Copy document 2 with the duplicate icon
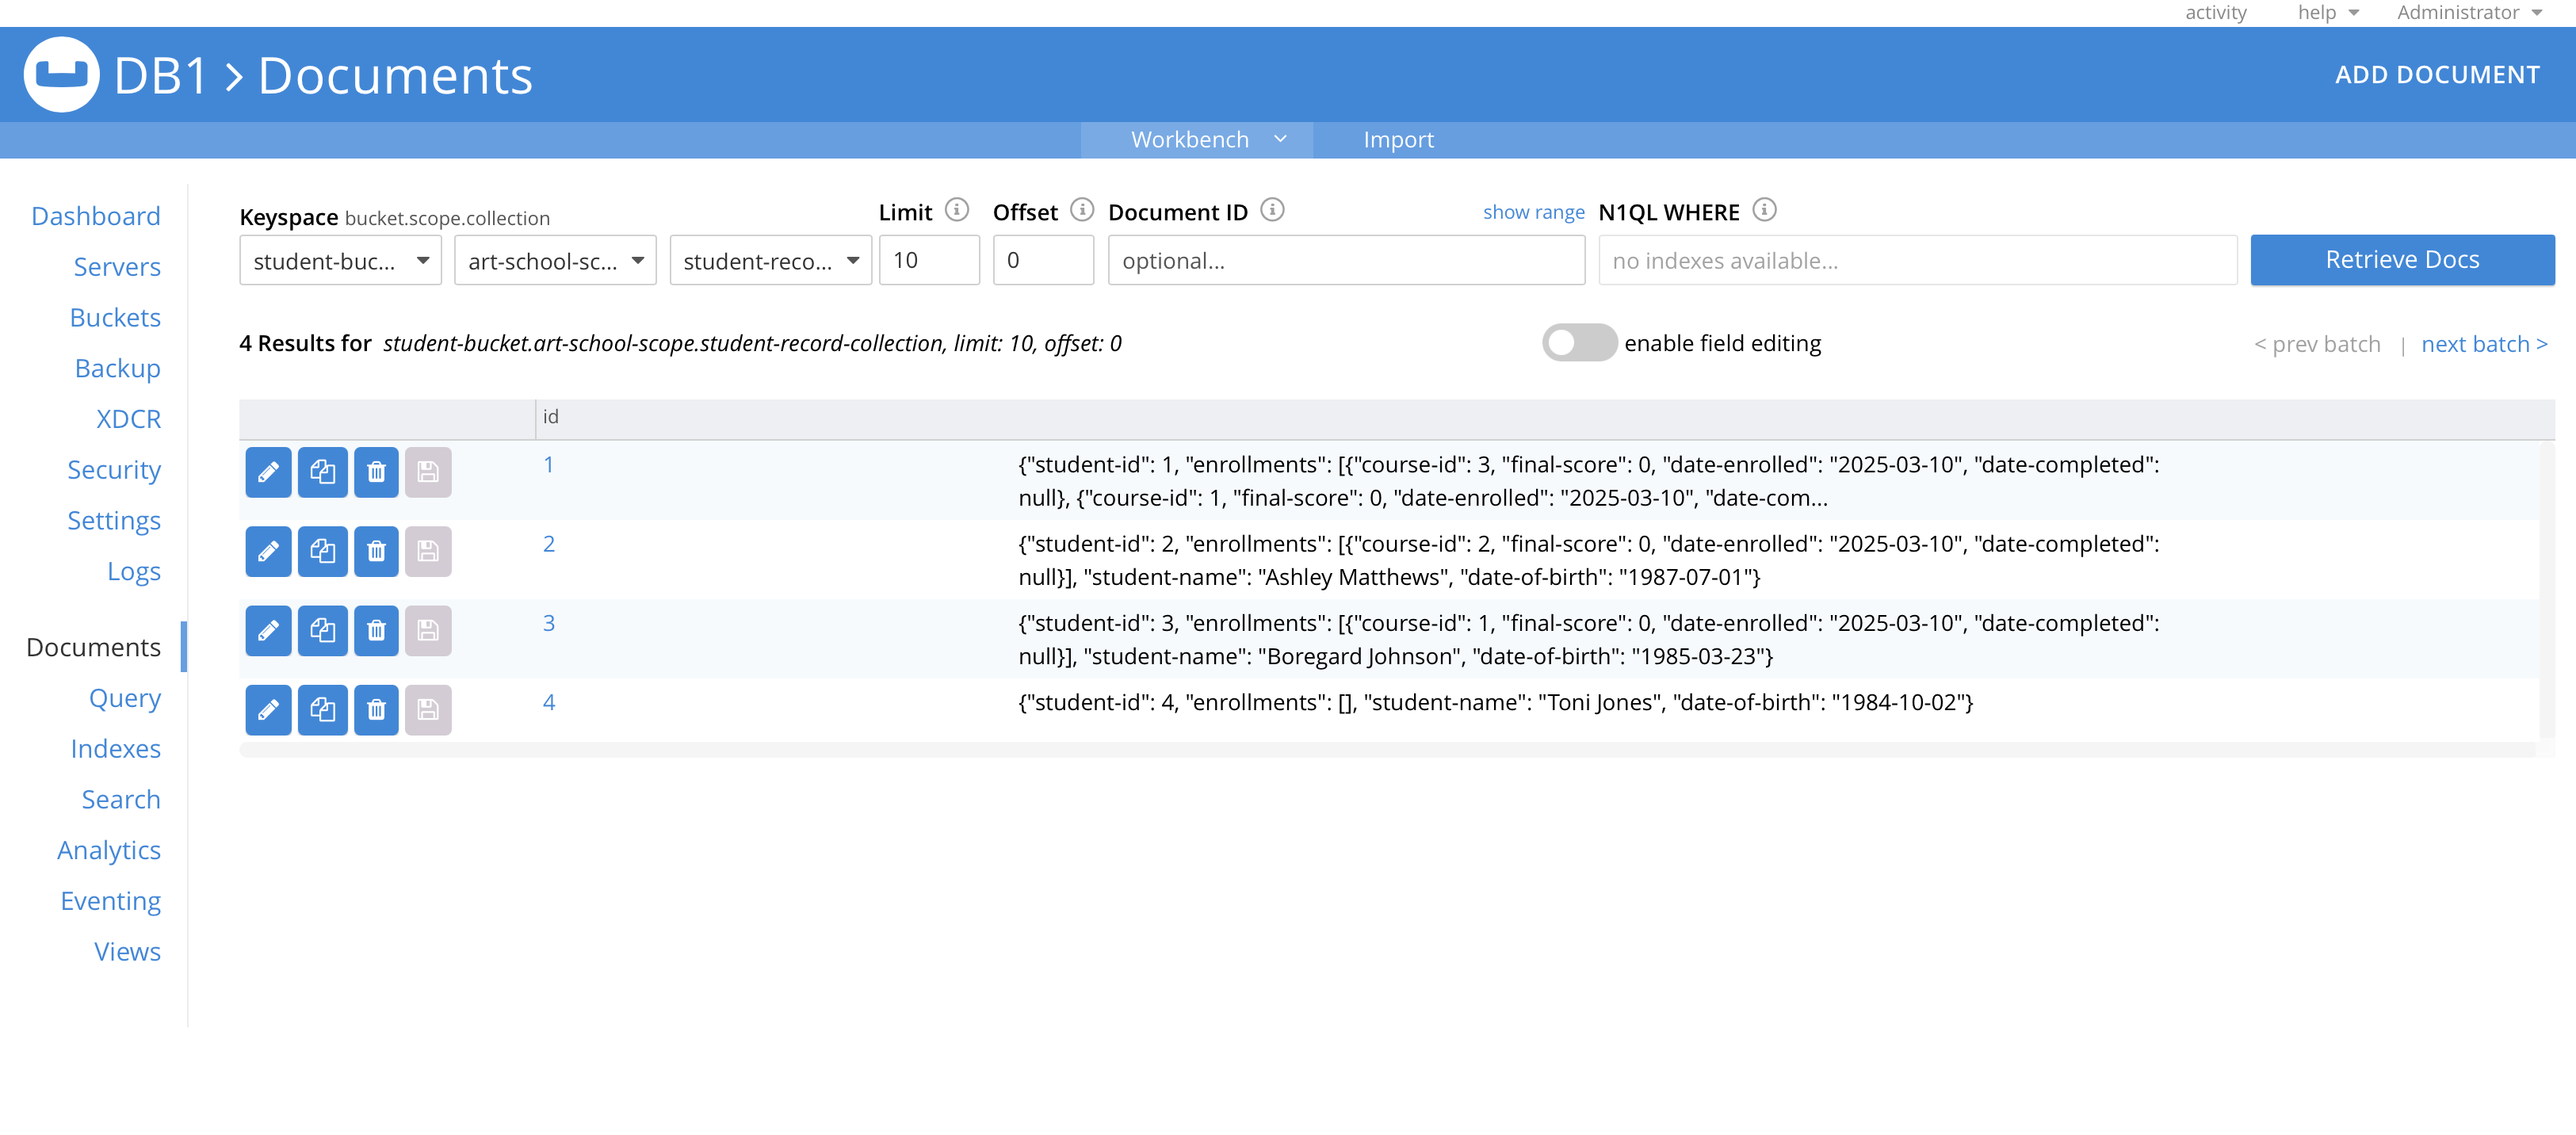2576x1135 pixels. 322,551
